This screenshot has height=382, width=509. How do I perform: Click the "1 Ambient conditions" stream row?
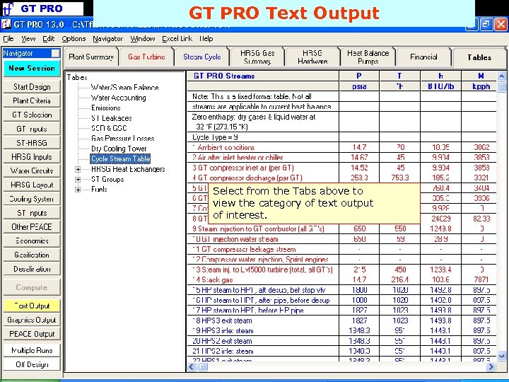click(341, 147)
